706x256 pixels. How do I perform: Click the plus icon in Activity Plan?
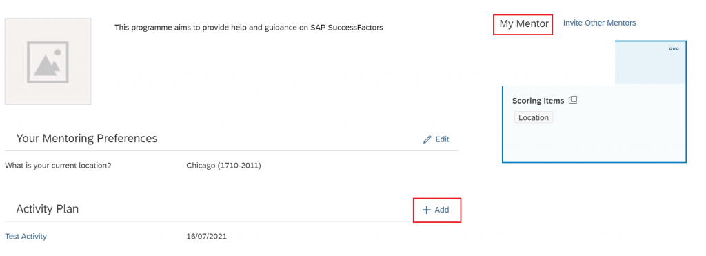[x=426, y=210]
